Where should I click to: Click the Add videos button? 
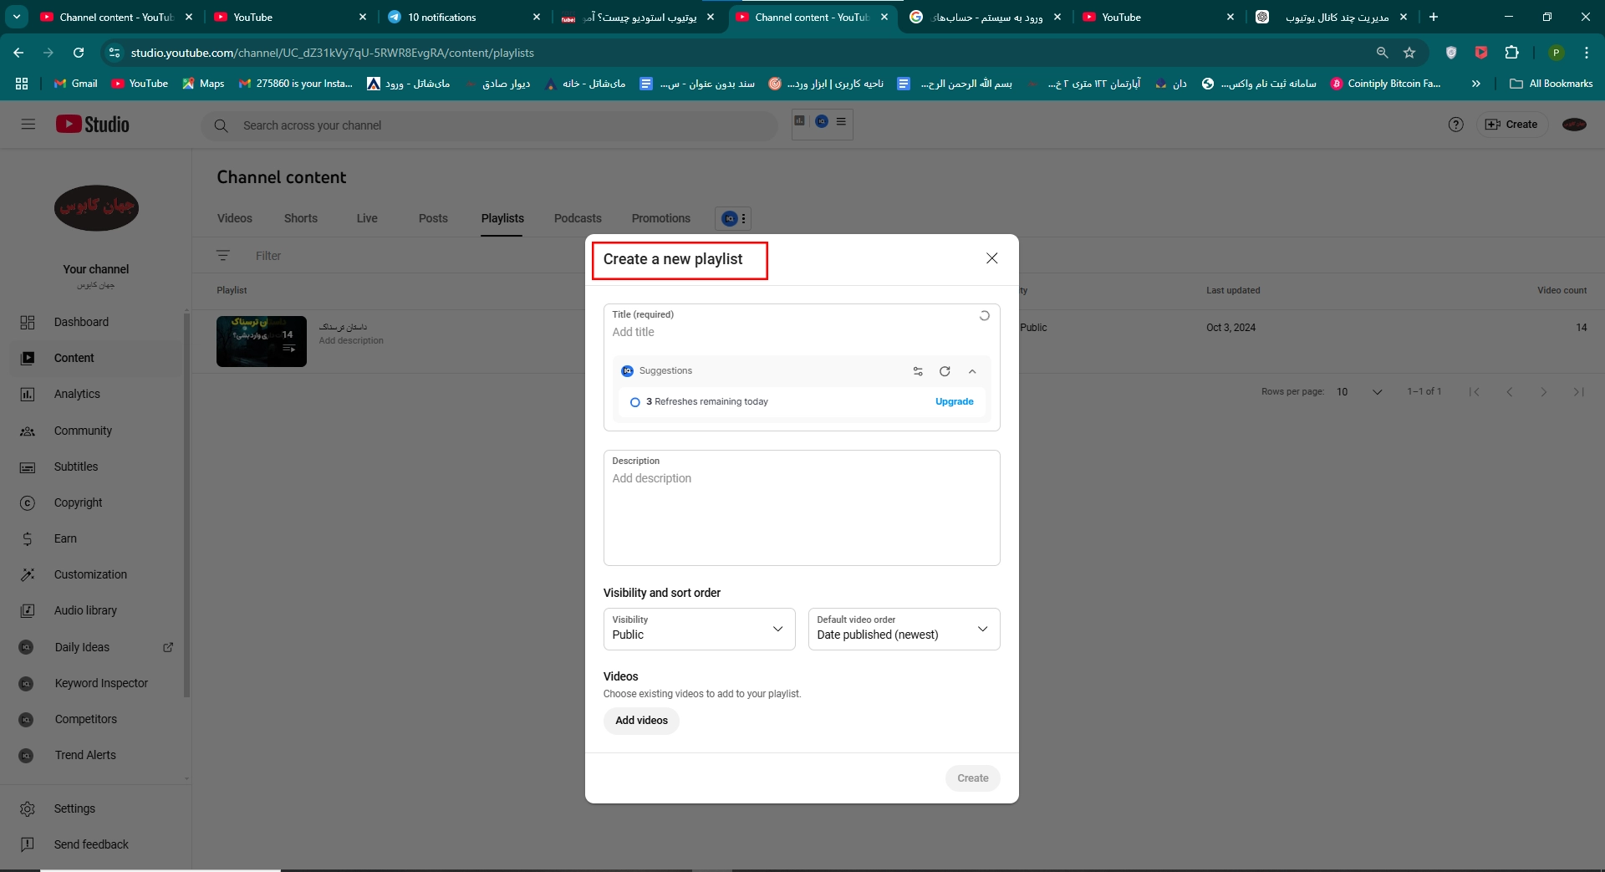pos(641,721)
